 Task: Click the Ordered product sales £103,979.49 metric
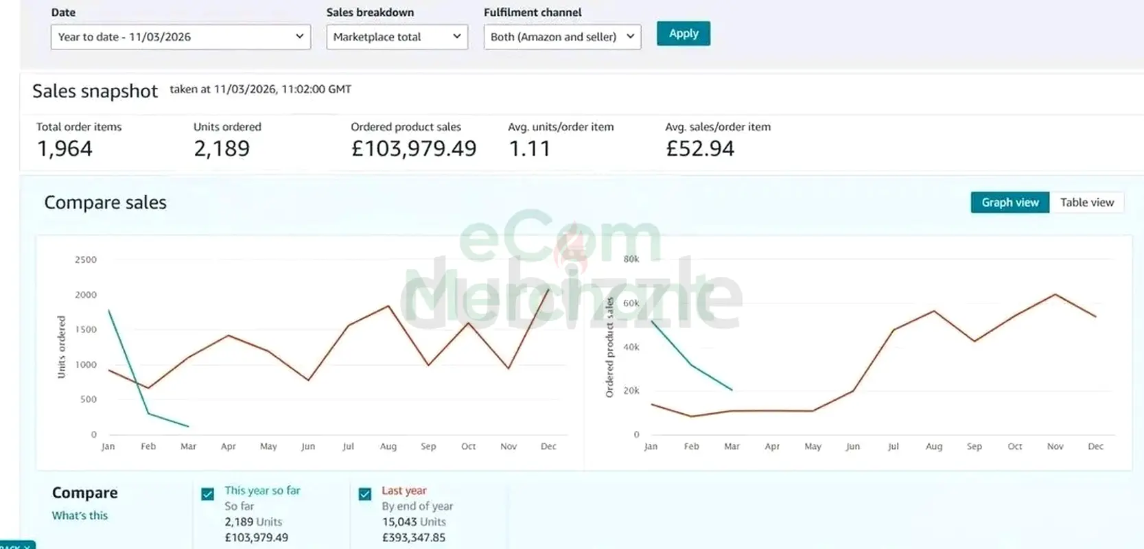(x=413, y=148)
